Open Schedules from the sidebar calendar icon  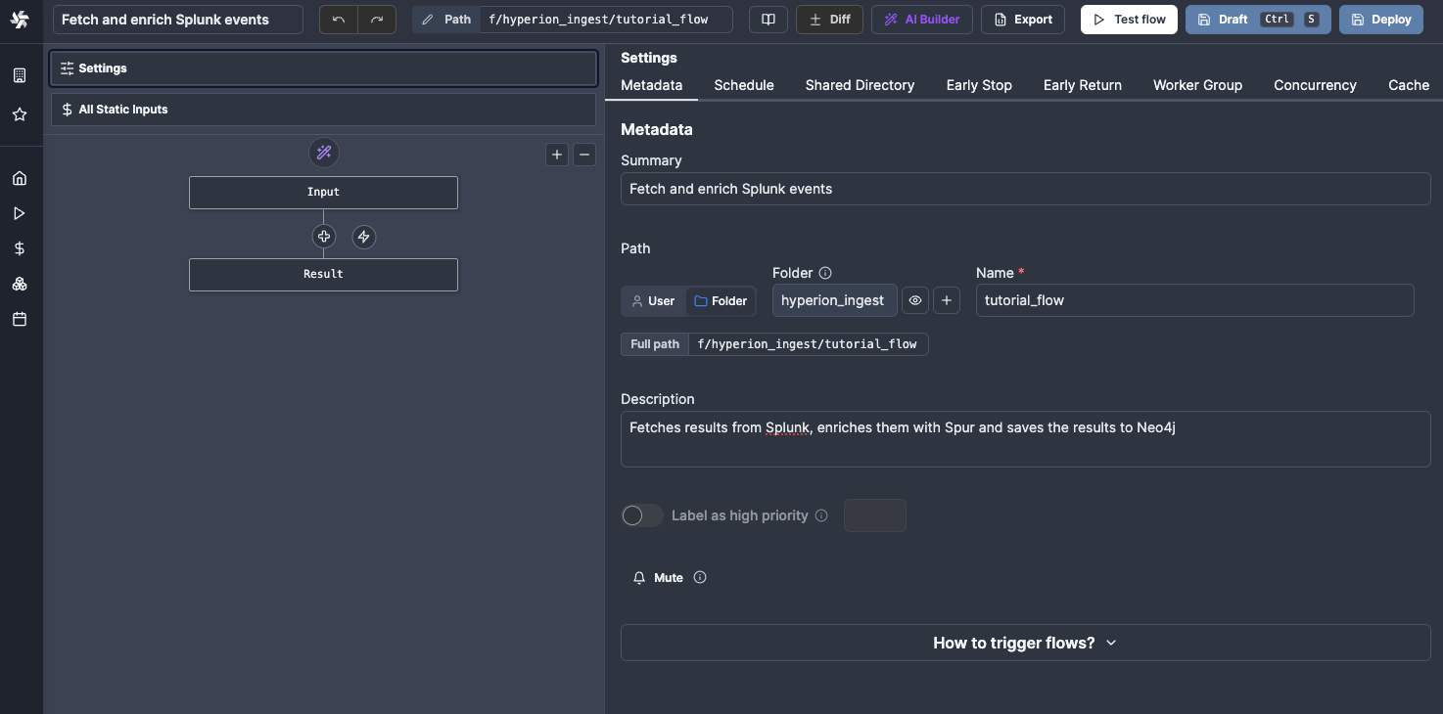pyautogui.click(x=19, y=319)
